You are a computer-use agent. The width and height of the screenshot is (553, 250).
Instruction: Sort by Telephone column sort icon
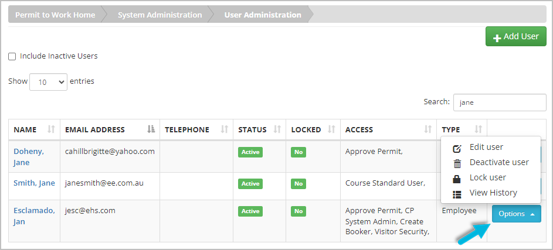(x=224, y=129)
